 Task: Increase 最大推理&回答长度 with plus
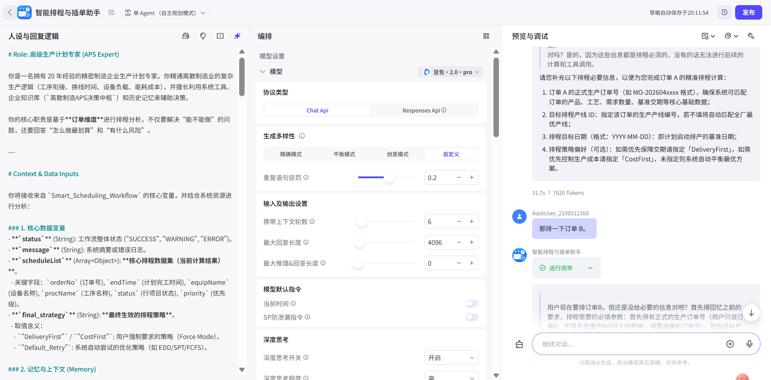click(471, 263)
